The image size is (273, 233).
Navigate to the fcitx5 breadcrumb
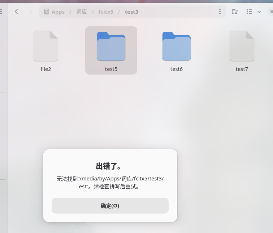coord(106,12)
